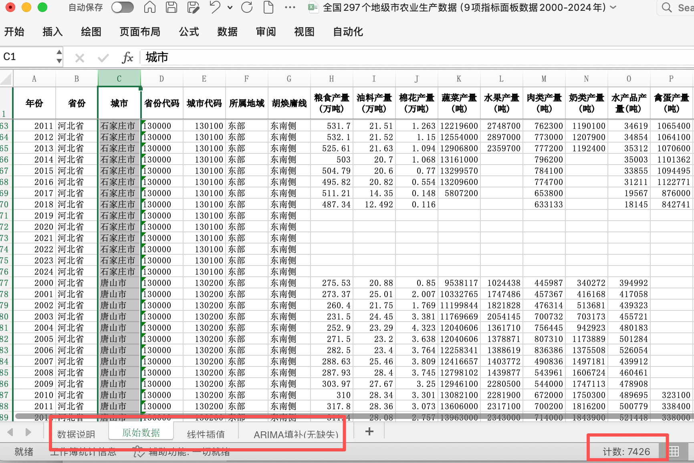Open the ARIMA填补(无缺失) sheet tab
This screenshot has width=694, height=463.
[296, 434]
